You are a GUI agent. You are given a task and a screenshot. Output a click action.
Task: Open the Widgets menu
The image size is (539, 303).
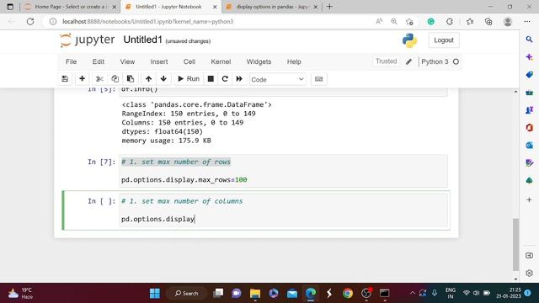tap(259, 61)
